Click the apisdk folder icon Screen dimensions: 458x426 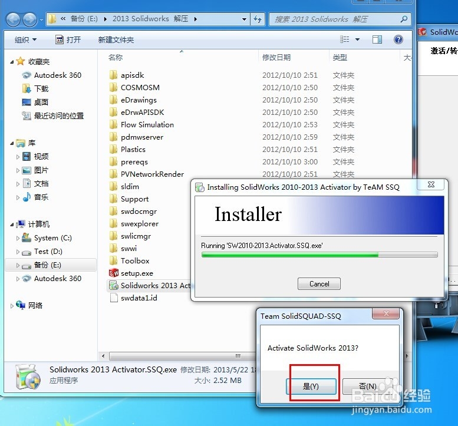[113, 75]
